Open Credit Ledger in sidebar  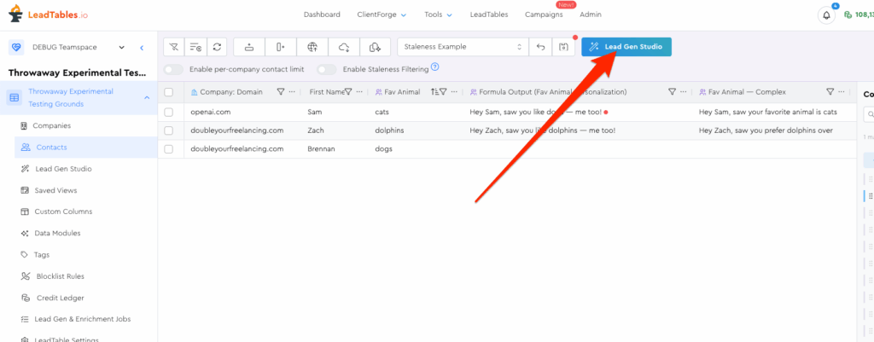point(60,298)
